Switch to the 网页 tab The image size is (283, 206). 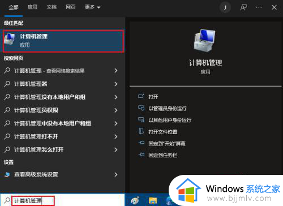(x=71, y=7)
